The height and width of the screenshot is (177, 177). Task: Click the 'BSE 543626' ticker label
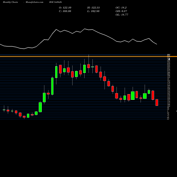[x=56, y=2]
